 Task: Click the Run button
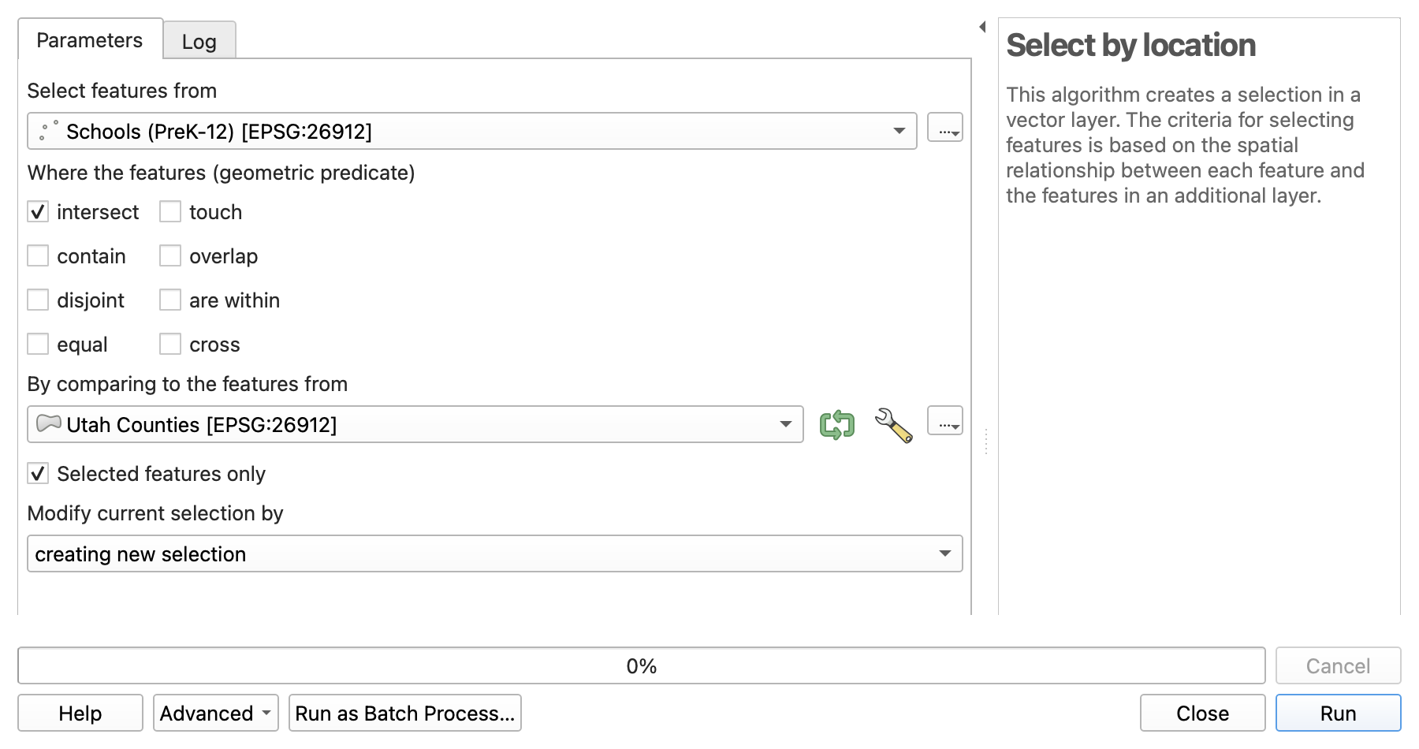pyautogui.click(x=1338, y=713)
